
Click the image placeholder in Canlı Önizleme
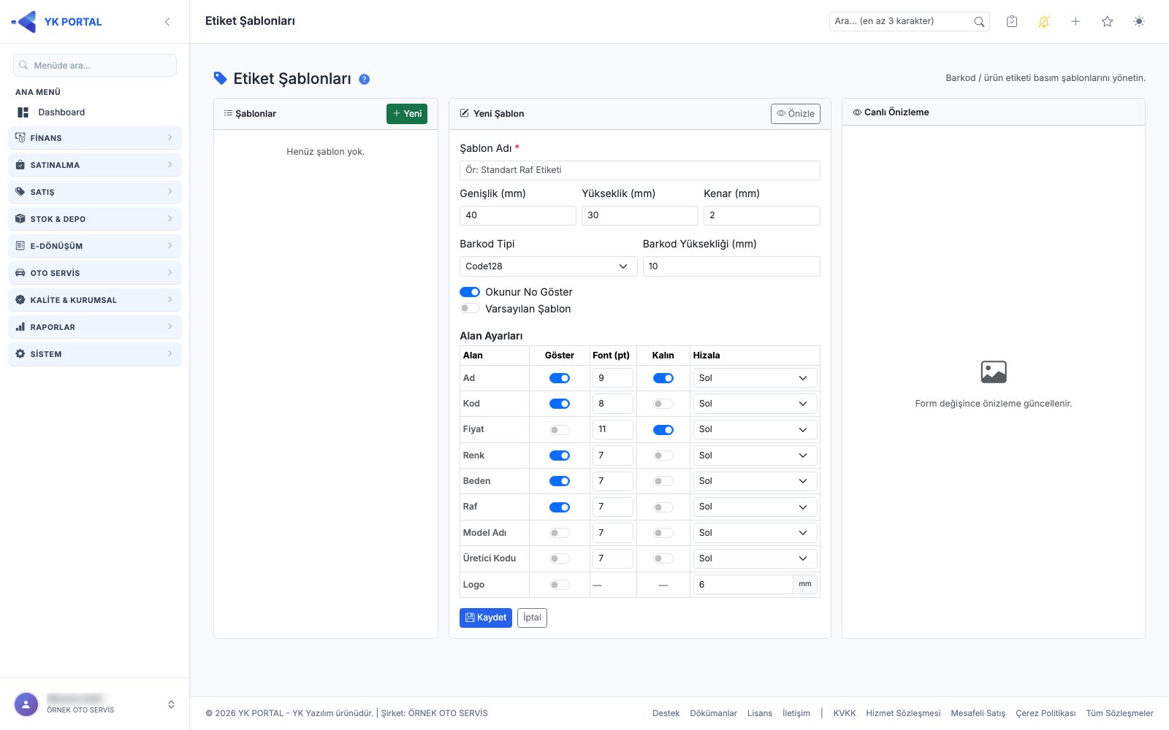994,372
